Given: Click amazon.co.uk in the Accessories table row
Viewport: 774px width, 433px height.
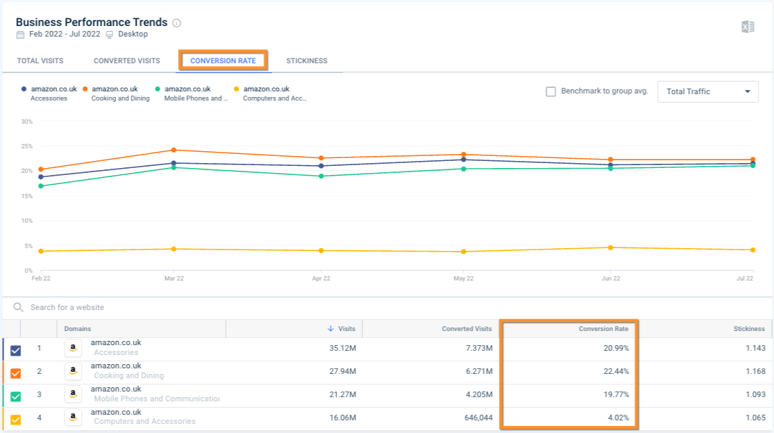Looking at the screenshot, I should point(116,343).
